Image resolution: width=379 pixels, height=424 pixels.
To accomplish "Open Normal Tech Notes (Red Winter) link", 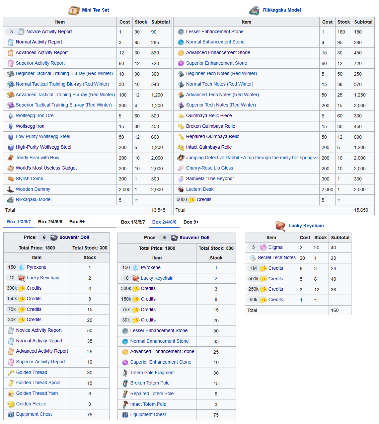I will coord(220,84).
